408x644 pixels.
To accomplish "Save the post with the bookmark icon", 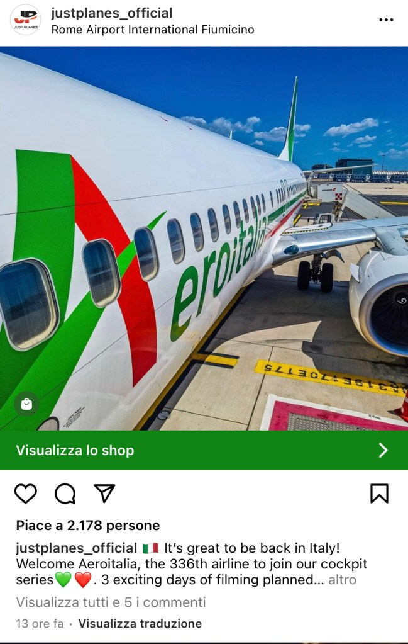I will point(379,494).
